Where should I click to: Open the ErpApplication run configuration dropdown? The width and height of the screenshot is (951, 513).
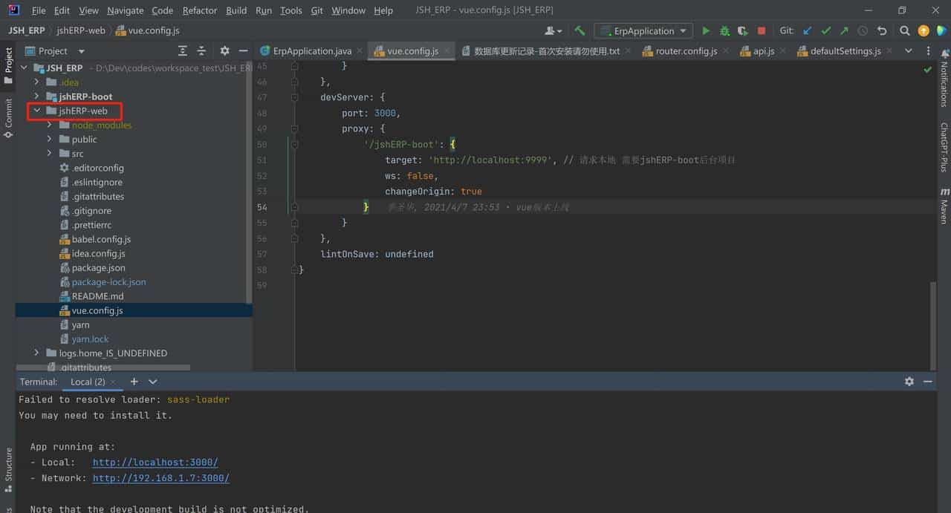pyautogui.click(x=643, y=31)
